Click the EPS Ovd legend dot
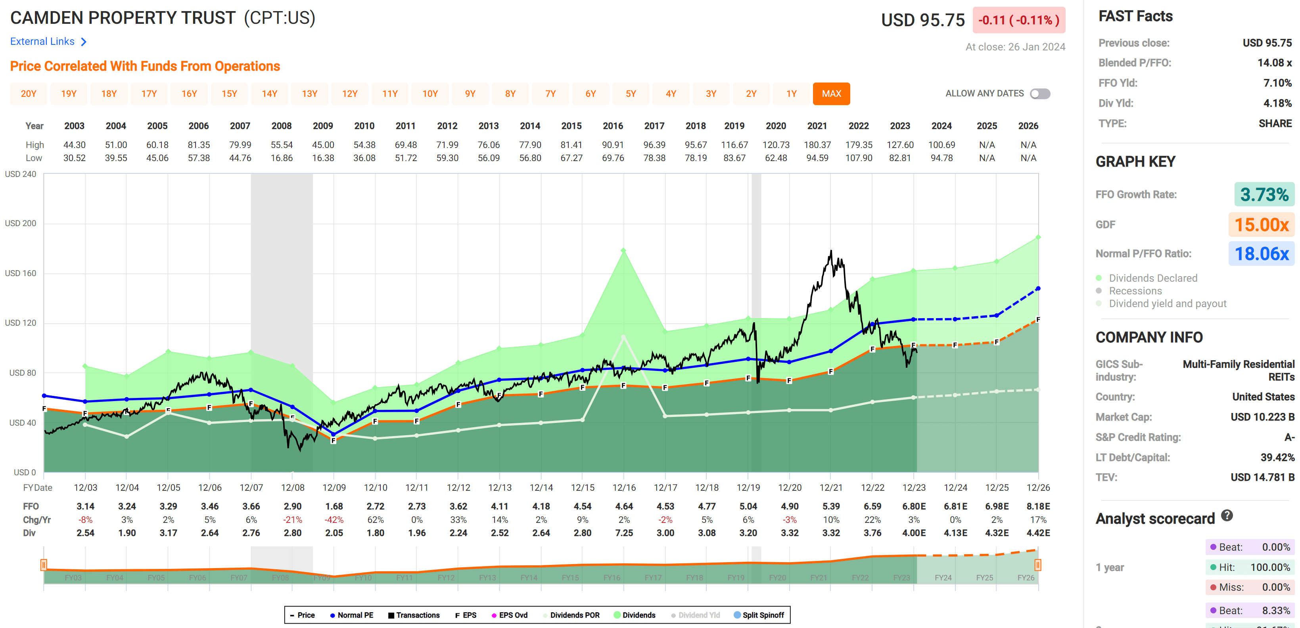Viewport: 1300px width, 628px height. click(494, 615)
